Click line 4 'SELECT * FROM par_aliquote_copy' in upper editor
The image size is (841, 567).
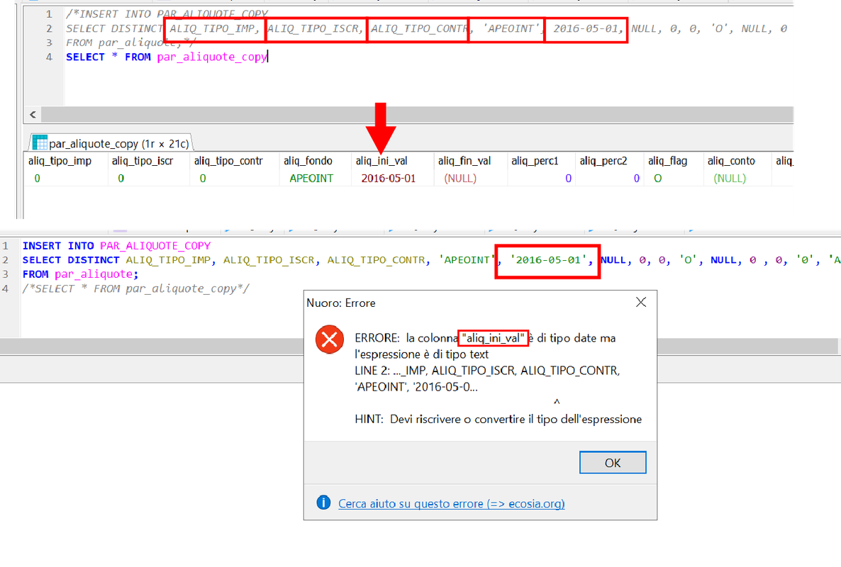(166, 57)
